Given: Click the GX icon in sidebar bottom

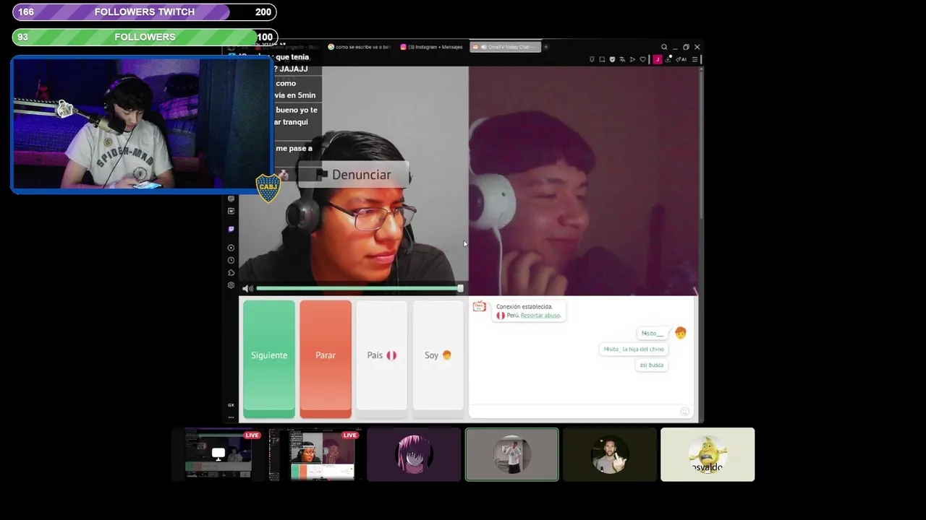Looking at the screenshot, I should pos(231,405).
